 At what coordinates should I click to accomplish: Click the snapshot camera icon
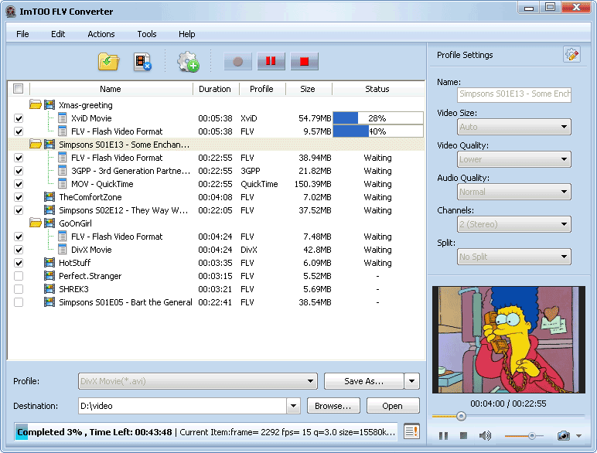564,436
